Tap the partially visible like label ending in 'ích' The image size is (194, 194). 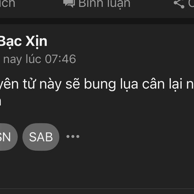click(x=7, y=4)
